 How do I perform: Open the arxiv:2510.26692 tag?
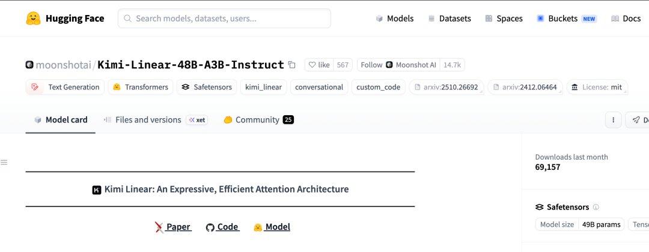coord(446,87)
